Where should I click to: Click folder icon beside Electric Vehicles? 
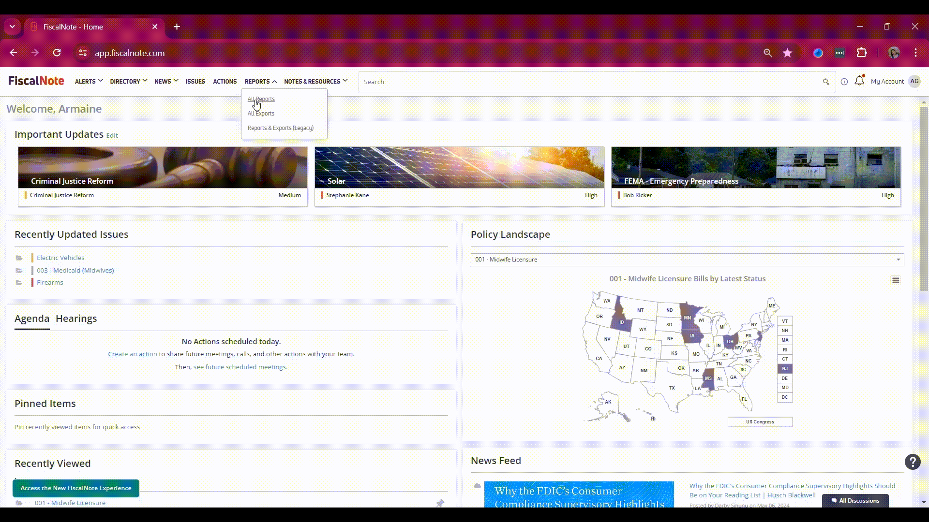tap(19, 258)
